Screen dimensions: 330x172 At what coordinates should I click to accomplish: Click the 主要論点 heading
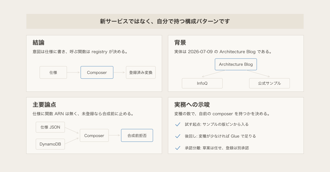tap(44, 105)
